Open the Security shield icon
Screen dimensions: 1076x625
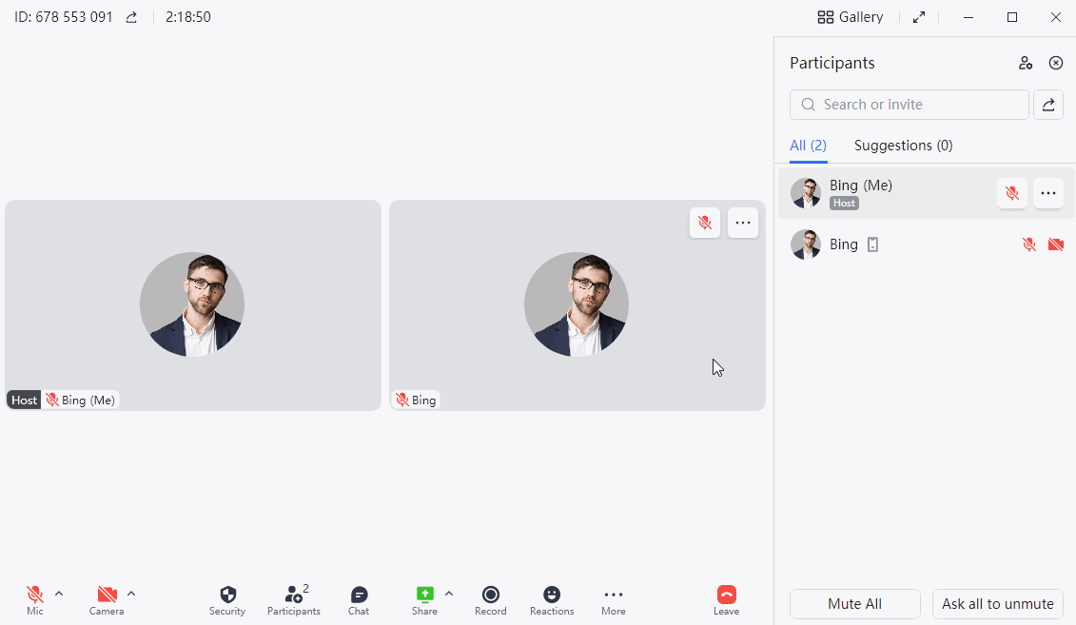tap(227, 595)
